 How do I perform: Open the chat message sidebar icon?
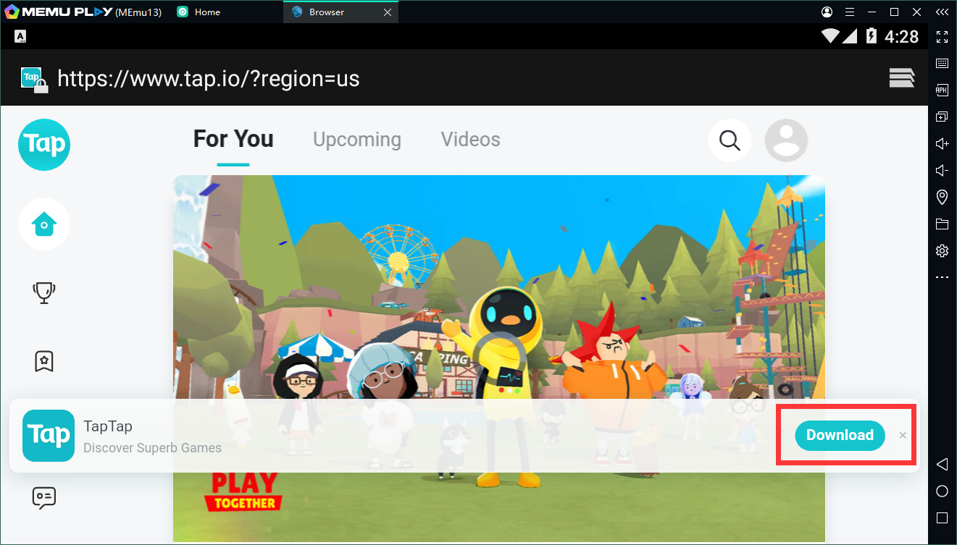[44, 497]
